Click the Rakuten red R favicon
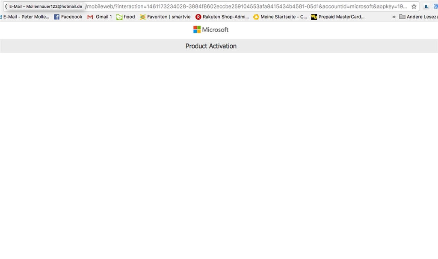The width and height of the screenshot is (438, 259). point(198,17)
